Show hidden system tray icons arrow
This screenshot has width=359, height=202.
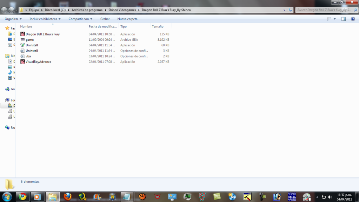317,197
